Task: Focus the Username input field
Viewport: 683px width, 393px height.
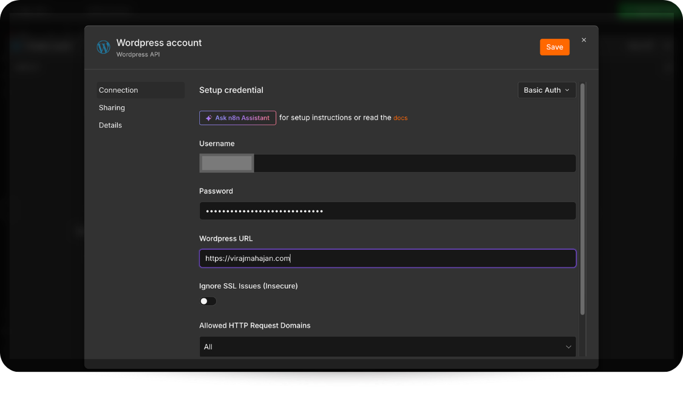Action: [387, 163]
